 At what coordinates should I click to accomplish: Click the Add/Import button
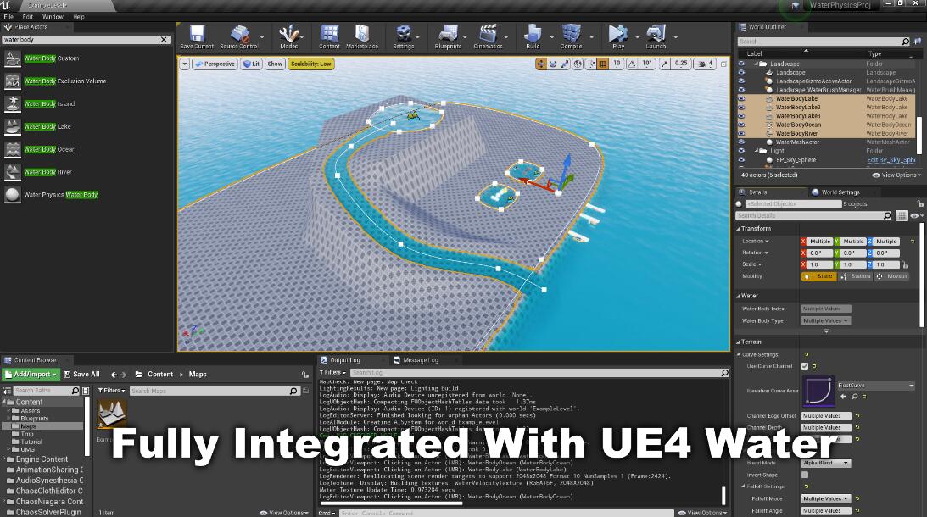[x=31, y=374]
